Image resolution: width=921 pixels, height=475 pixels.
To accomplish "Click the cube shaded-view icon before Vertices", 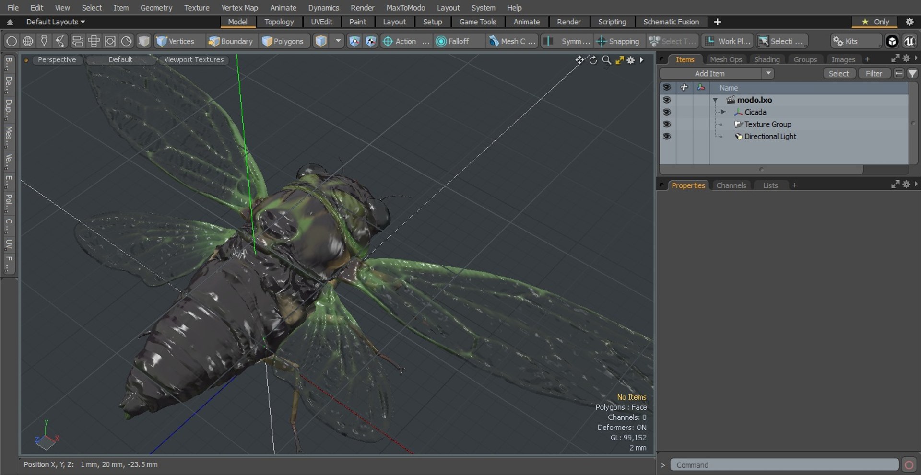I will 143,41.
